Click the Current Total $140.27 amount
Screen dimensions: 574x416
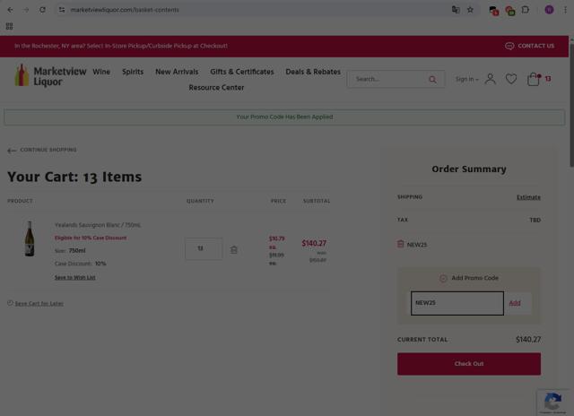(528, 340)
